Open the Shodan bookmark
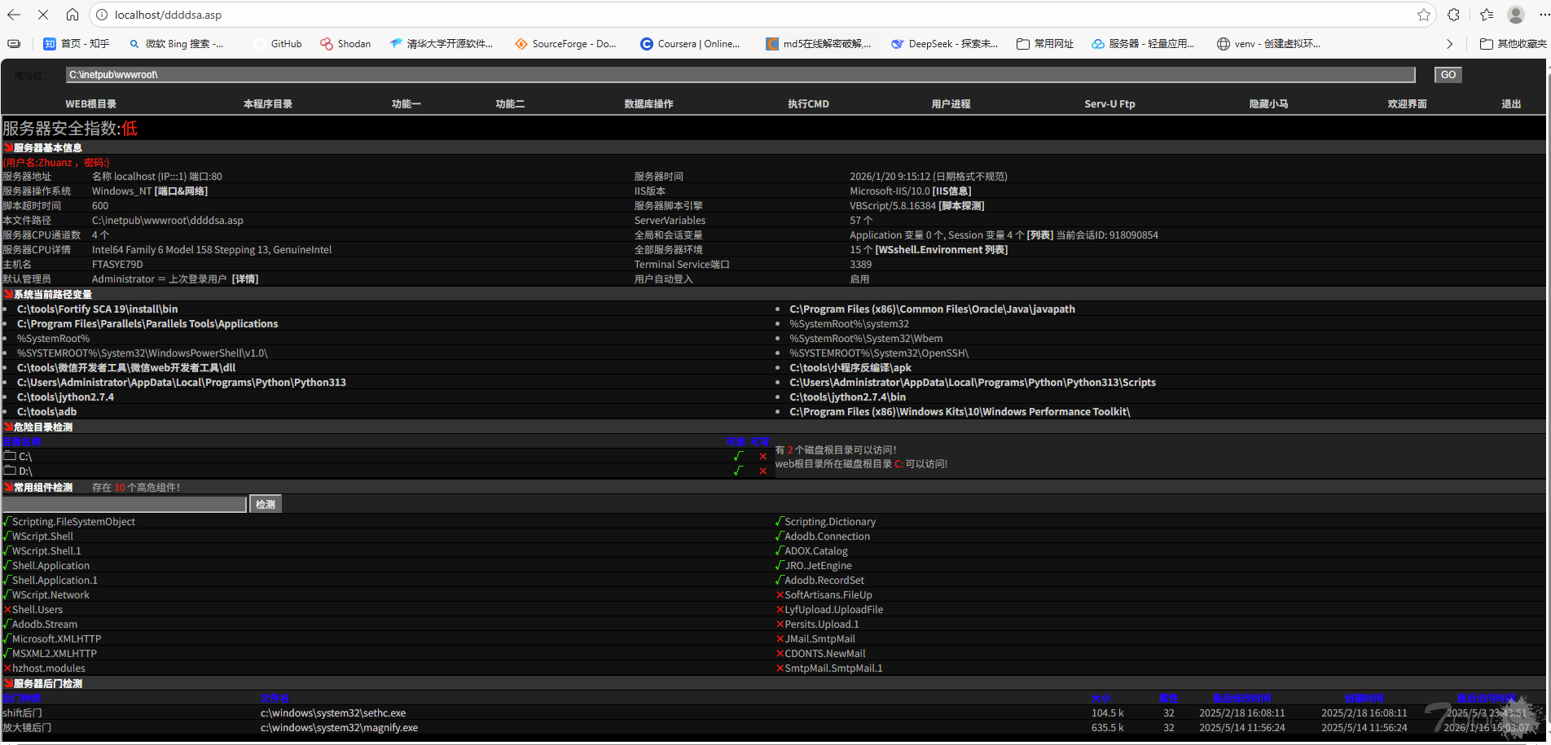The image size is (1551, 745). tap(345, 44)
